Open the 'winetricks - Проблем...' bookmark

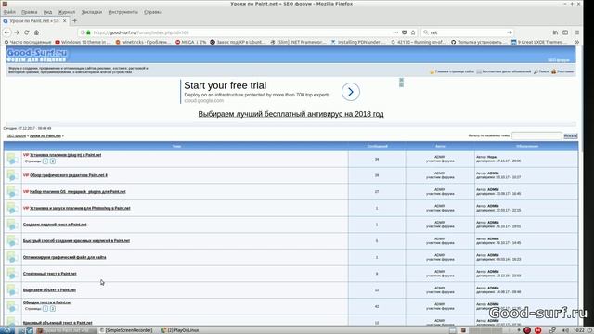(x=144, y=42)
